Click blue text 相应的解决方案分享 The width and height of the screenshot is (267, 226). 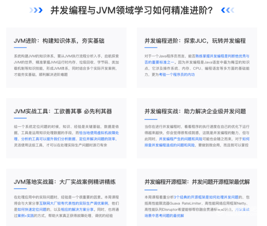tap(78, 209)
